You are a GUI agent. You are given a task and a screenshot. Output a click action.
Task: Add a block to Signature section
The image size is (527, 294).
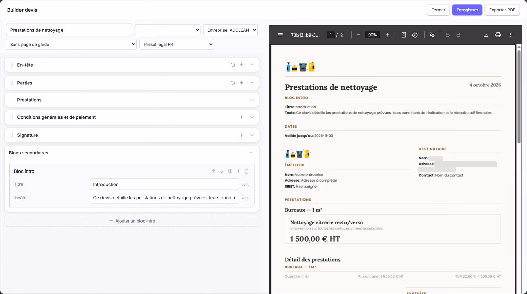(241, 135)
